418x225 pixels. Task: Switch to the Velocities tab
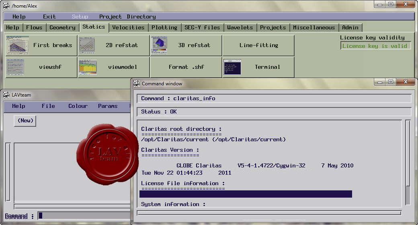click(128, 27)
